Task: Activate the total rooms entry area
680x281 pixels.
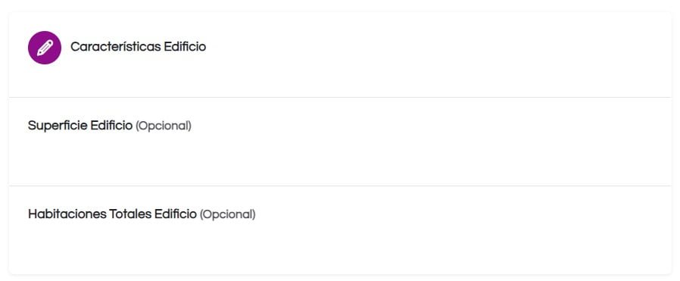Action: 340,246
